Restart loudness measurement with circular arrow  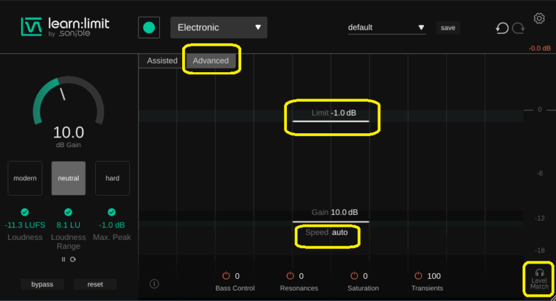point(72,259)
